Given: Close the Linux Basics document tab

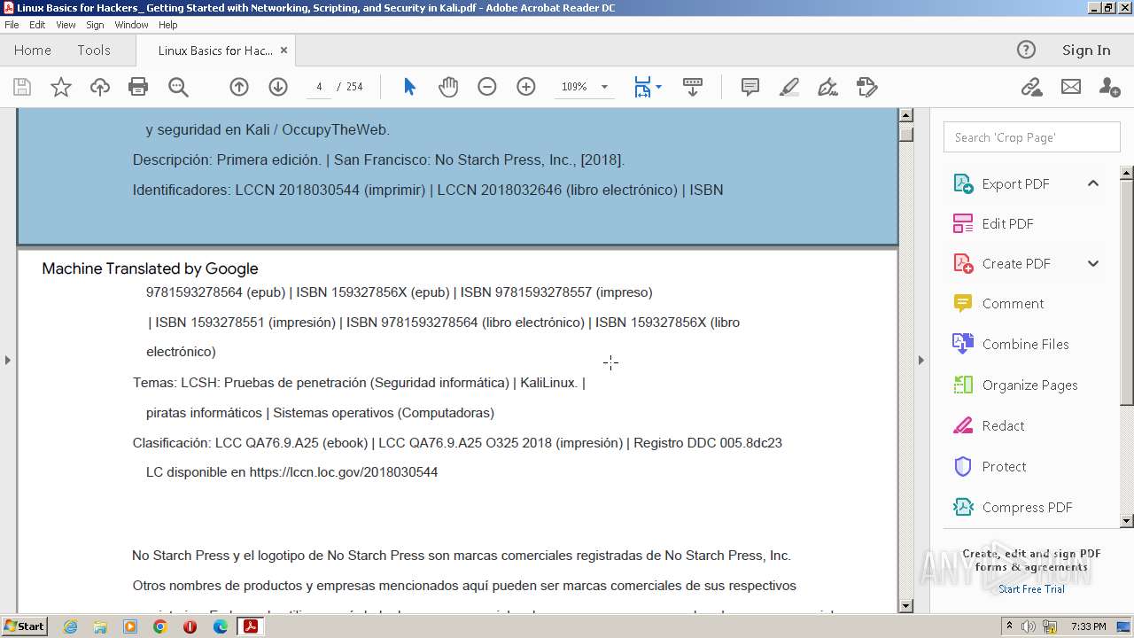Looking at the screenshot, I should point(283,51).
